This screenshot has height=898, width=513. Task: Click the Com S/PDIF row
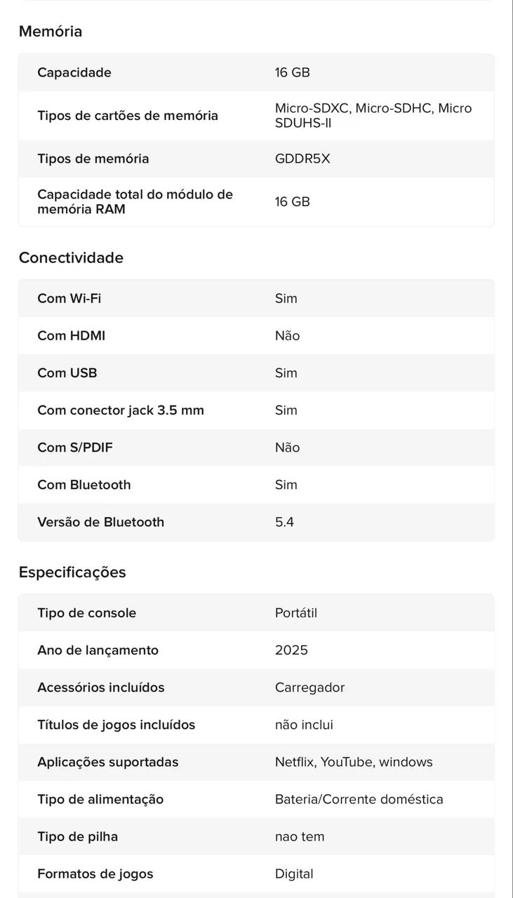(x=256, y=448)
